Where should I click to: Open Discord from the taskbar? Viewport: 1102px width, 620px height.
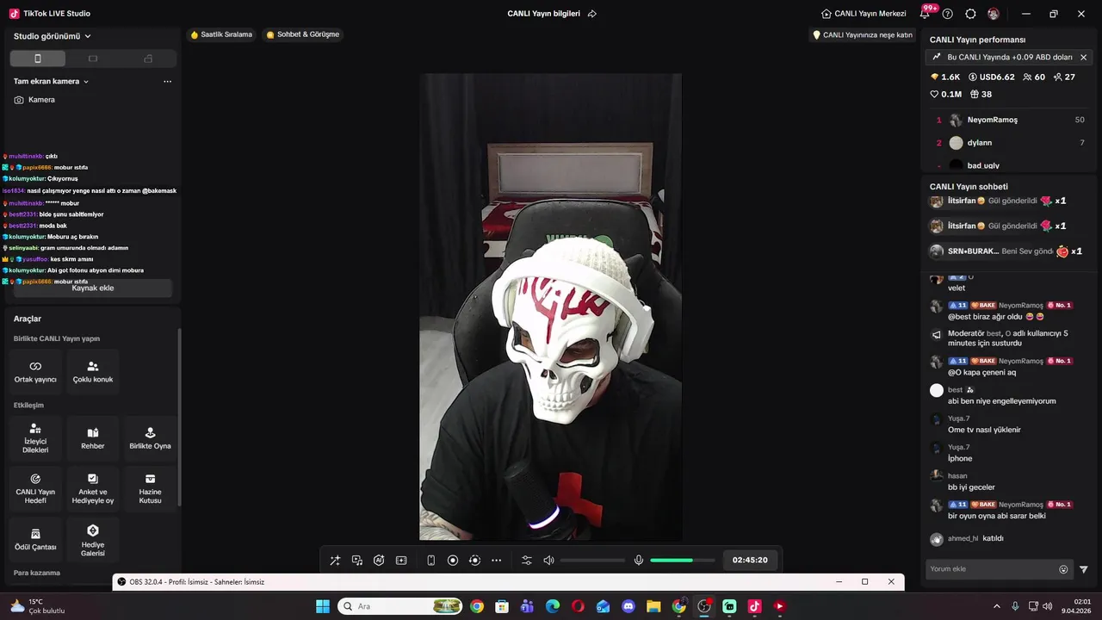tap(628, 606)
